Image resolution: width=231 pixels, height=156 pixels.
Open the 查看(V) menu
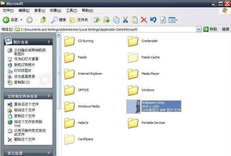pos(40,11)
